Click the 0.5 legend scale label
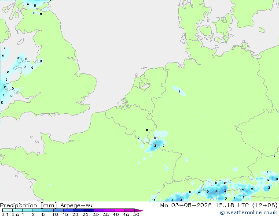This screenshot has height=216, width=279. pyautogui.click(x=15, y=214)
